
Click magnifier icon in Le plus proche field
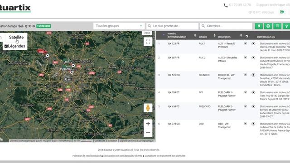click(x=150, y=26)
